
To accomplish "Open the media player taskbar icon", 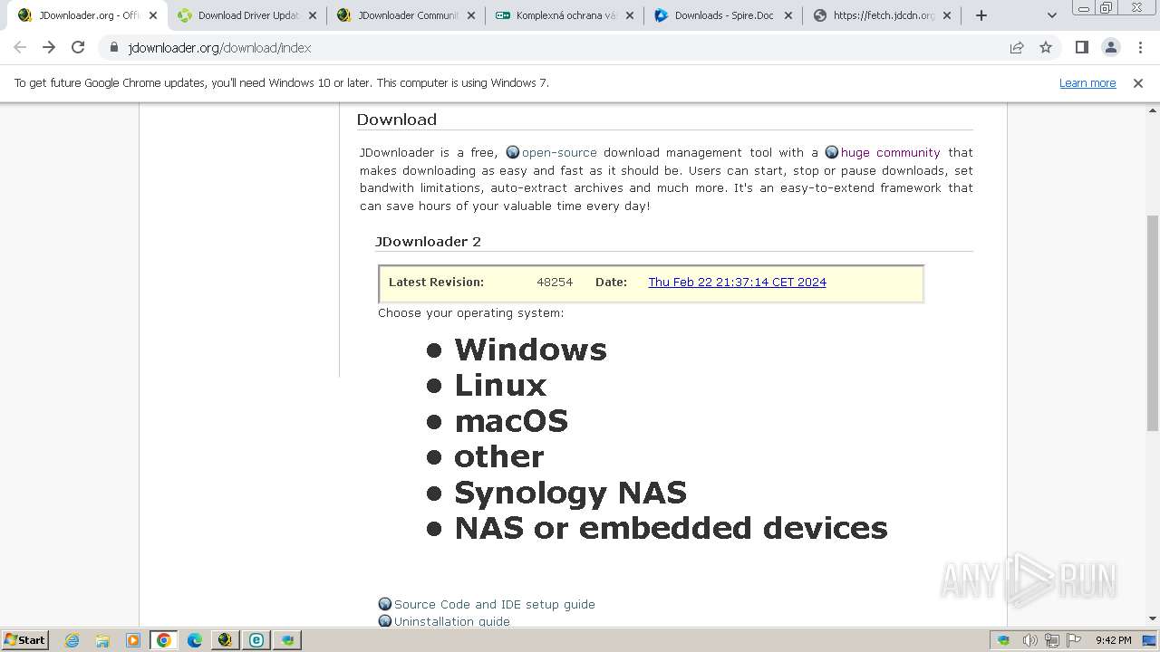I will (x=132, y=640).
